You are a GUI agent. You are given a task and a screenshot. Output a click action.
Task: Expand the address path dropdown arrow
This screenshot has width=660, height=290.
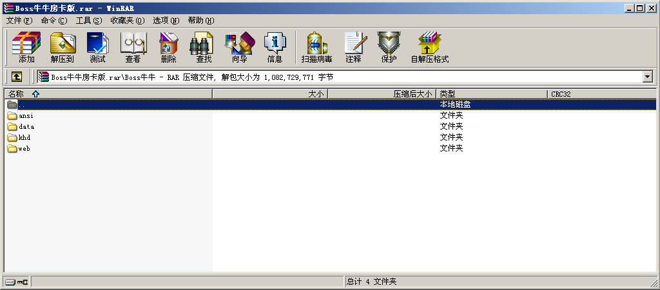coord(648,77)
